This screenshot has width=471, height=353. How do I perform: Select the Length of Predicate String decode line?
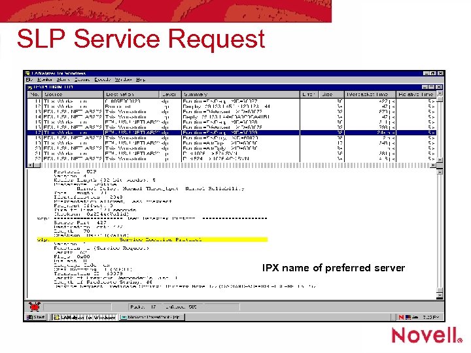tap(103, 282)
